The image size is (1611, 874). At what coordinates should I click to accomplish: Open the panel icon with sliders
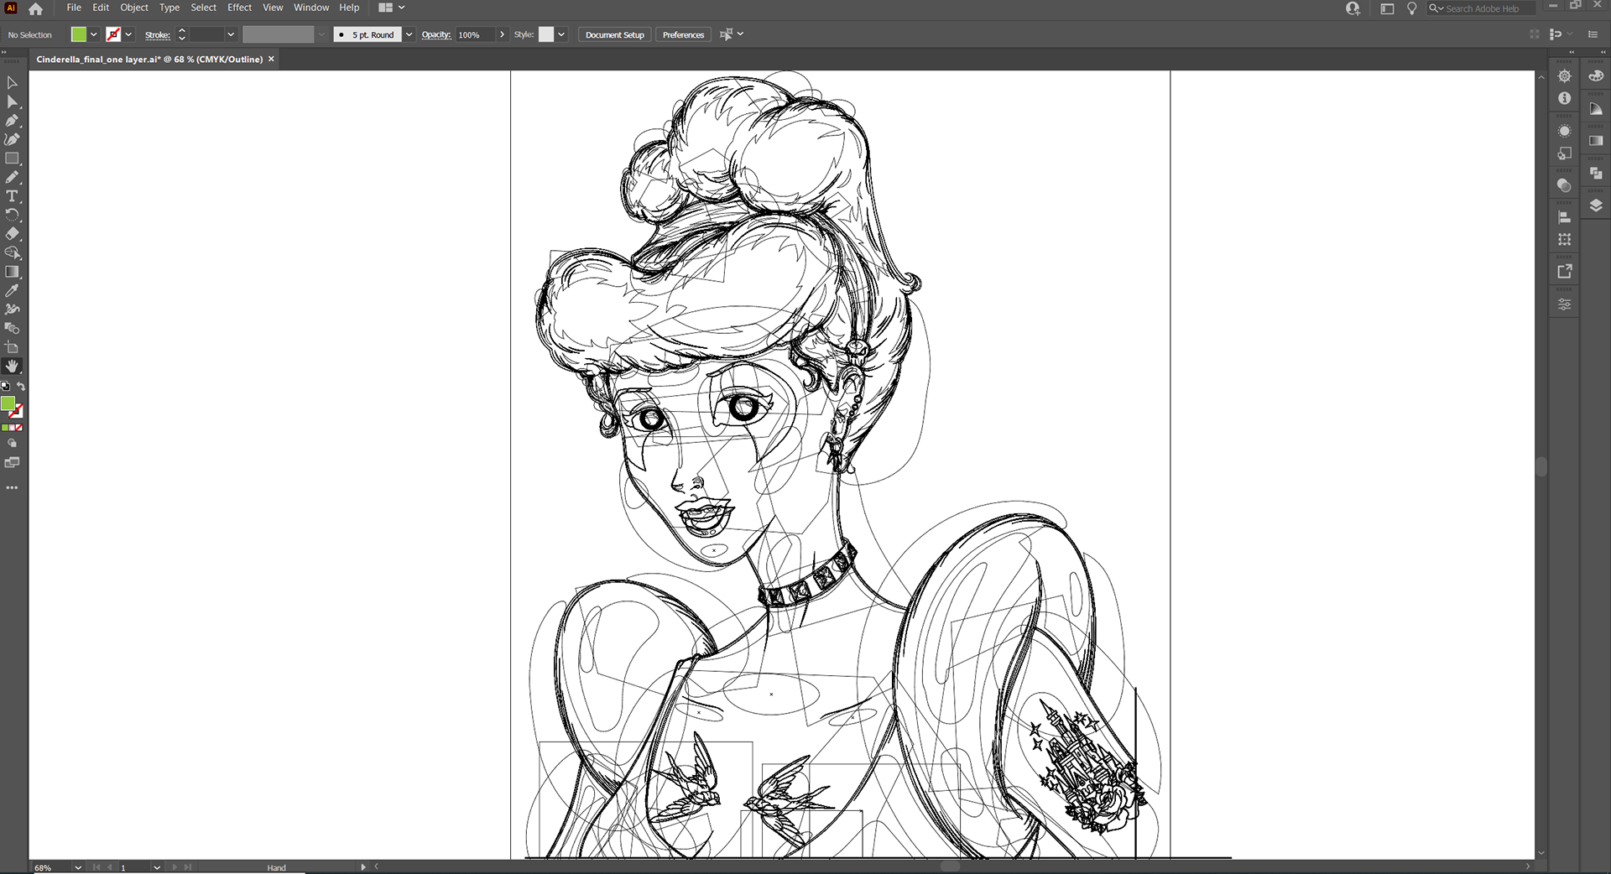tap(1564, 304)
